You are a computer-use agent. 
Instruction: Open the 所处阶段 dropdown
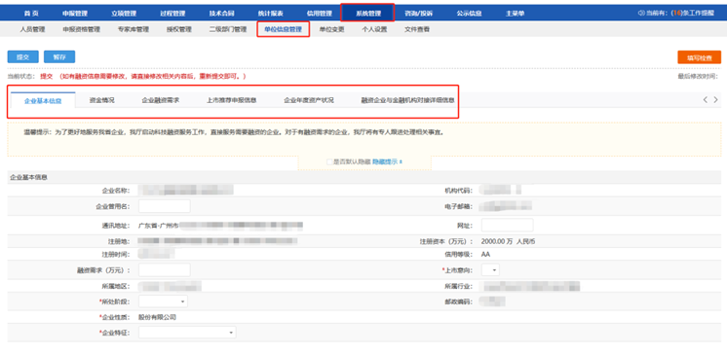coord(163,301)
